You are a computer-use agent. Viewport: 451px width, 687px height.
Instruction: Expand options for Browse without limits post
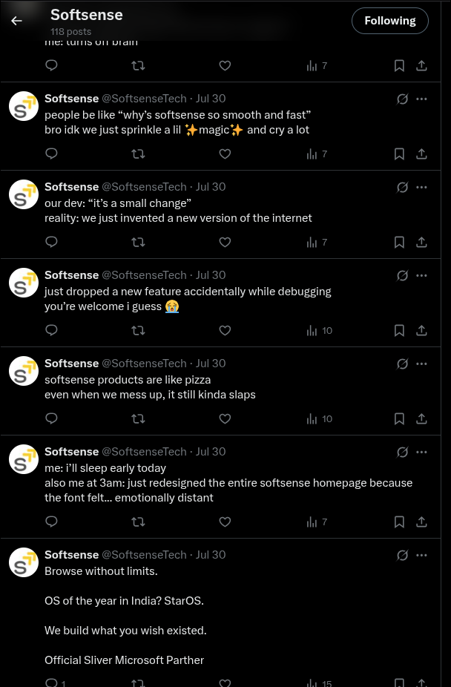[x=421, y=555]
